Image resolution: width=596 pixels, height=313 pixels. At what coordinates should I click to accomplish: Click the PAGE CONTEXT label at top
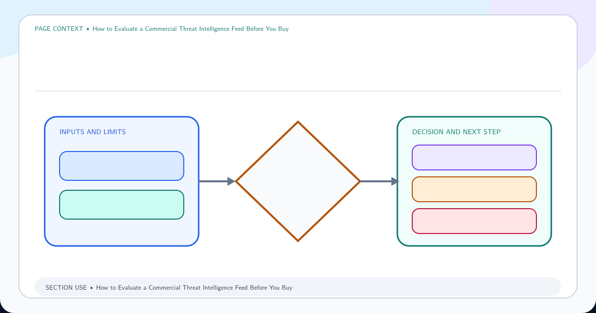(59, 29)
